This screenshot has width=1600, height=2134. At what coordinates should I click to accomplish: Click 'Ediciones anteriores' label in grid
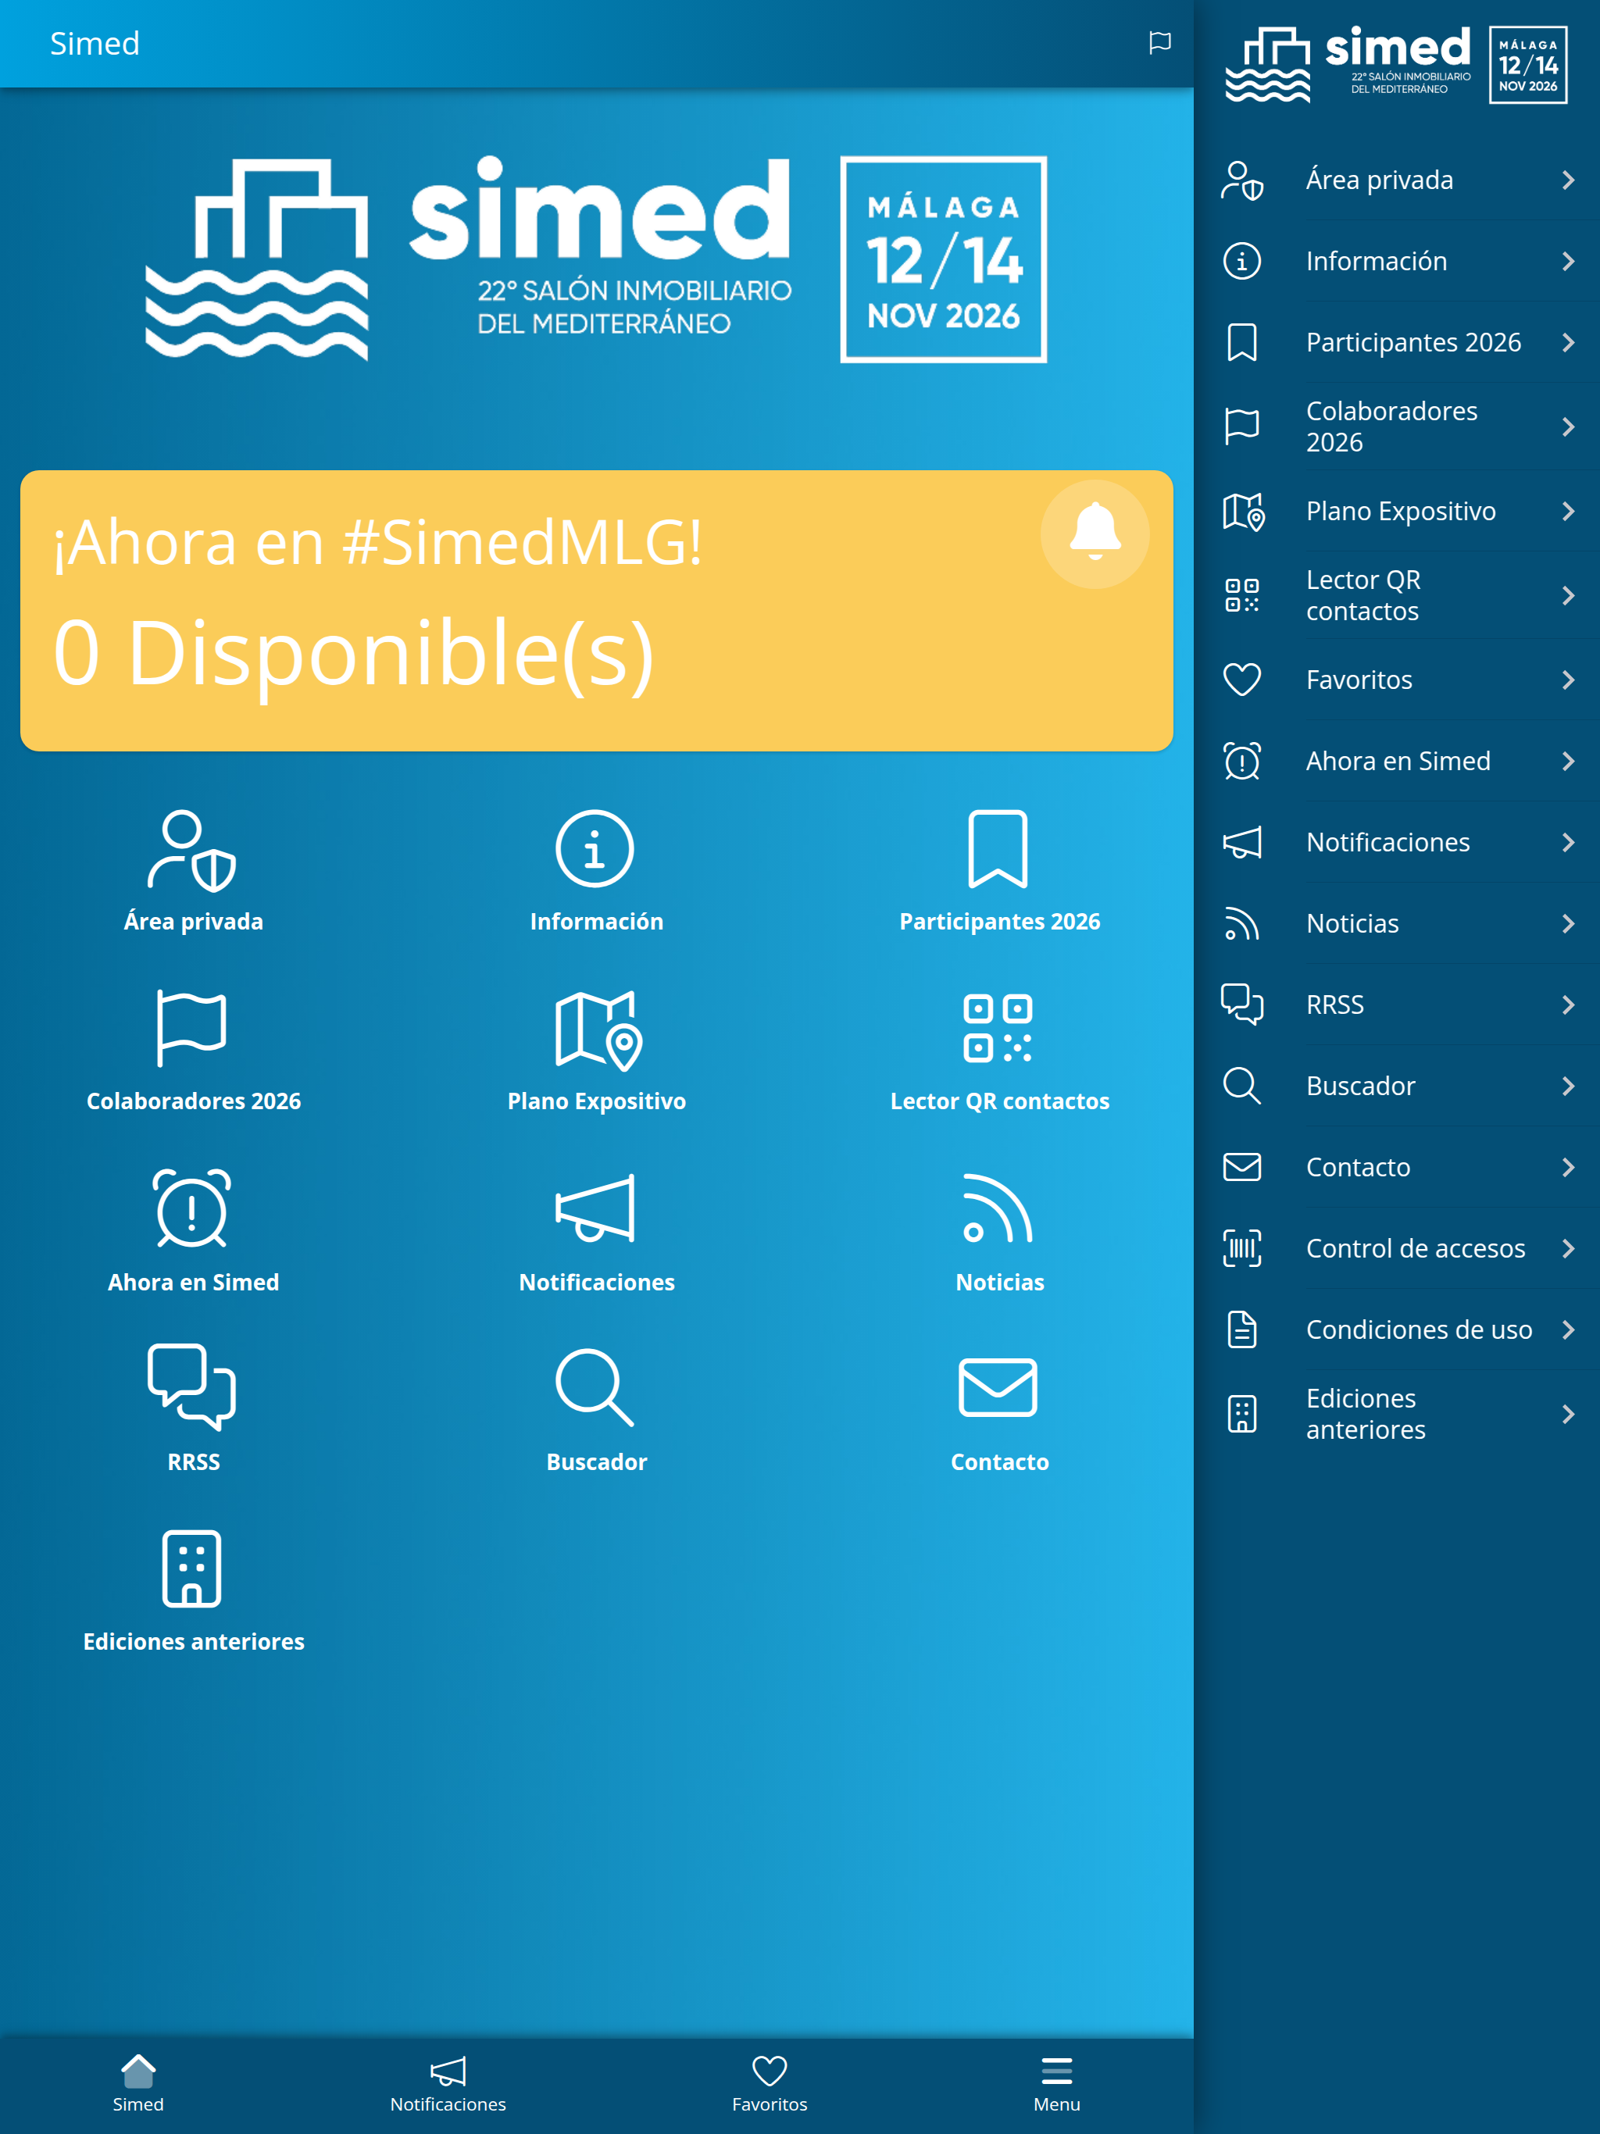tap(193, 1641)
